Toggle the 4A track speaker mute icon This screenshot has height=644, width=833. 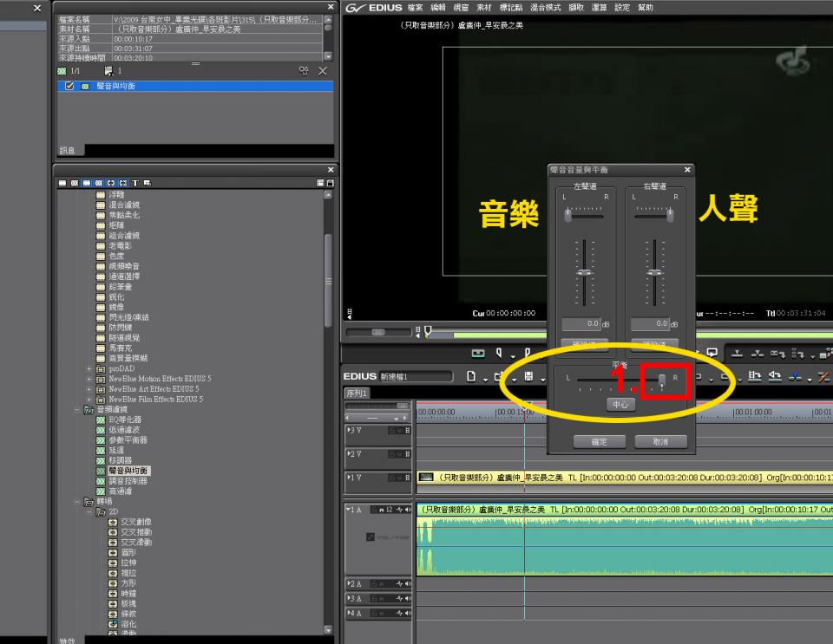click(408, 614)
